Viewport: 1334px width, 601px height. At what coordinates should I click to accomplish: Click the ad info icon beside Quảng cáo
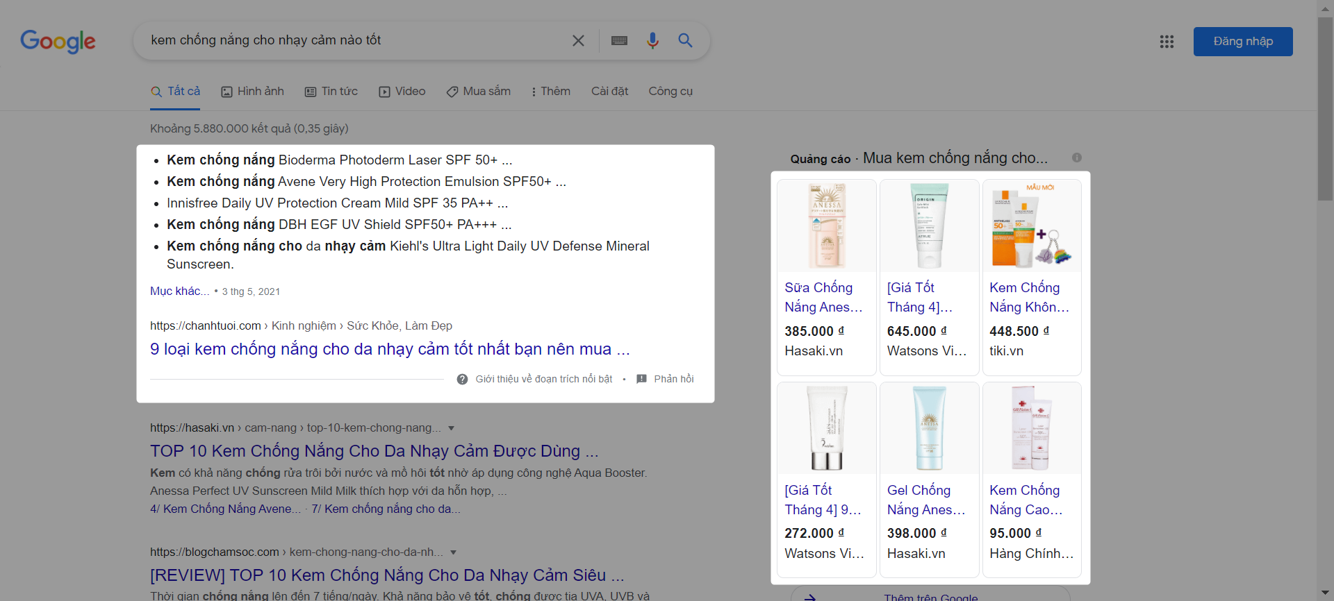click(x=1076, y=158)
